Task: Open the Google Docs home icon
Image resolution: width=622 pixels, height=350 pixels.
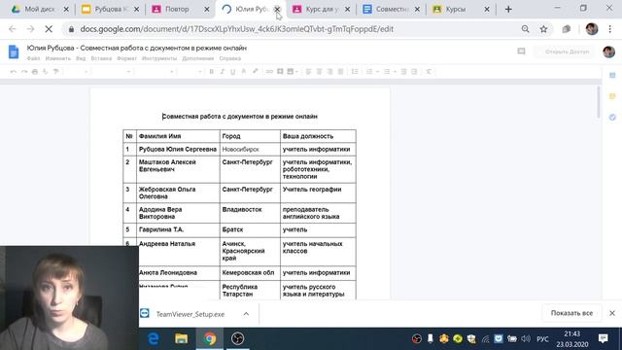Action: [x=14, y=52]
